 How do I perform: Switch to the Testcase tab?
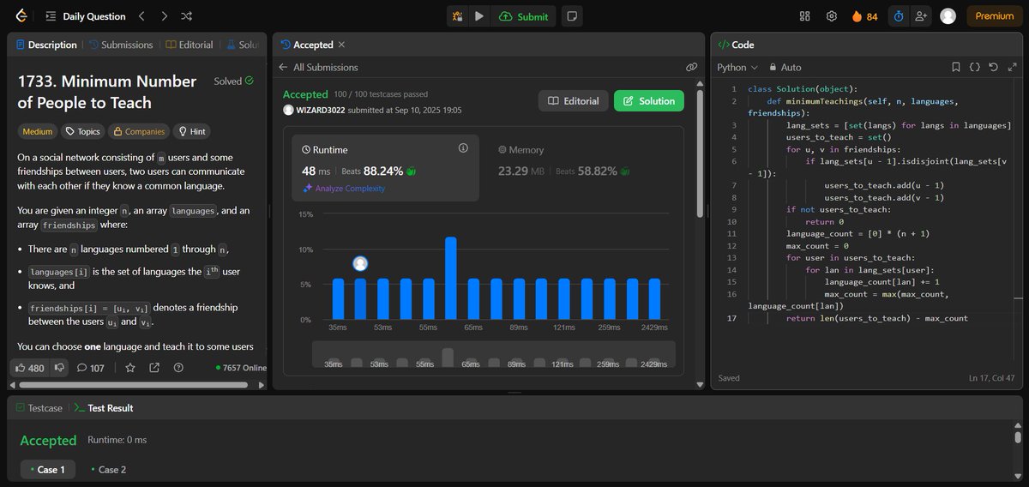39,408
